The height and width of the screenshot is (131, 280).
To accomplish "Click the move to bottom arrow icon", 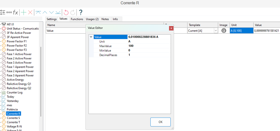I will [58, 12].
